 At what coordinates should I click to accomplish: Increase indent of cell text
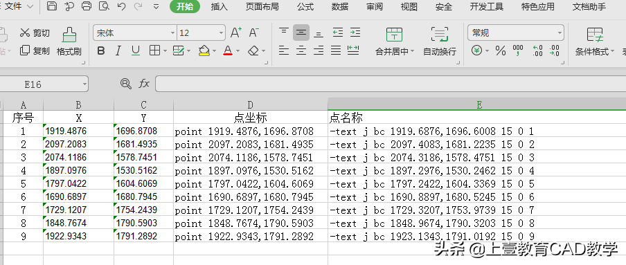click(355, 33)
